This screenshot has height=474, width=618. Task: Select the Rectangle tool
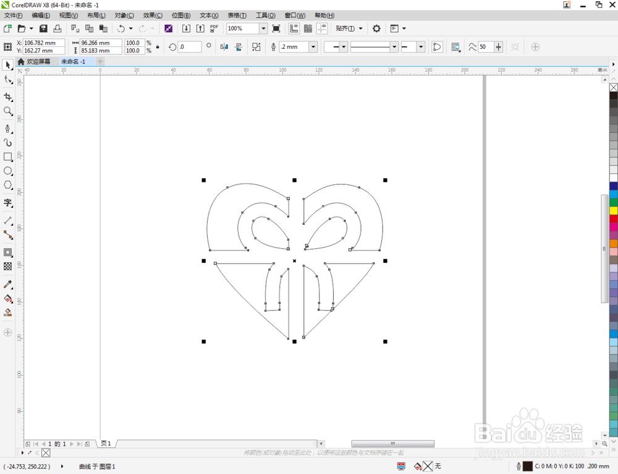pos(7,157)
